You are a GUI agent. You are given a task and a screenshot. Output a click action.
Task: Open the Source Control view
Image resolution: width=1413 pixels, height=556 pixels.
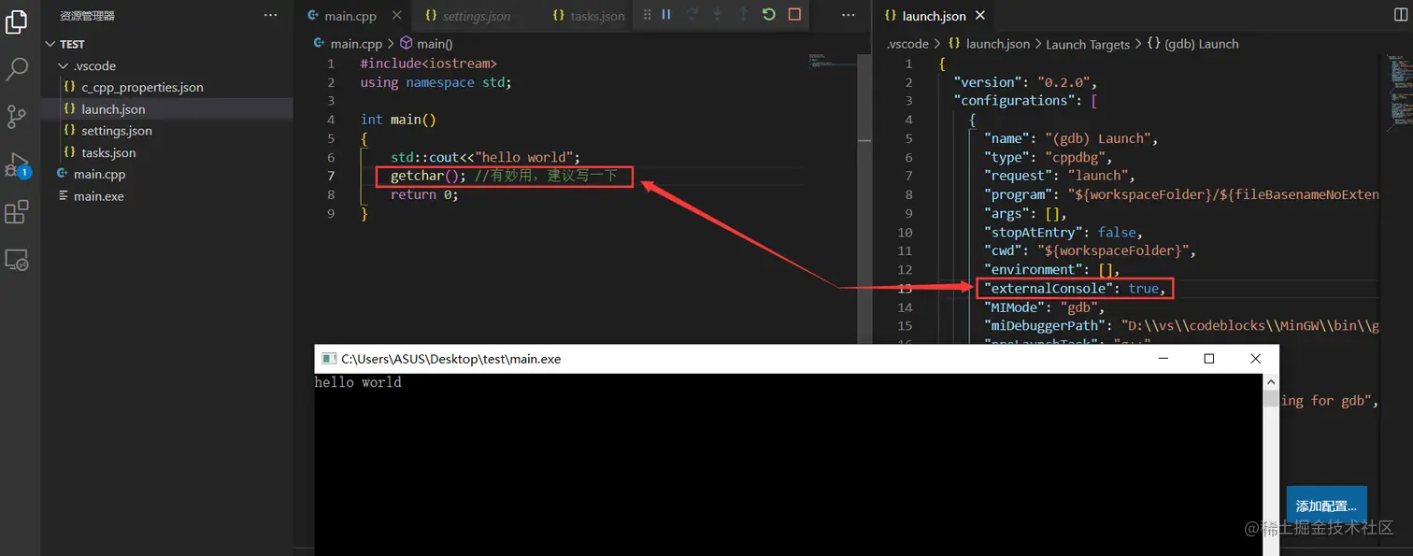click(x=17, y=117)
